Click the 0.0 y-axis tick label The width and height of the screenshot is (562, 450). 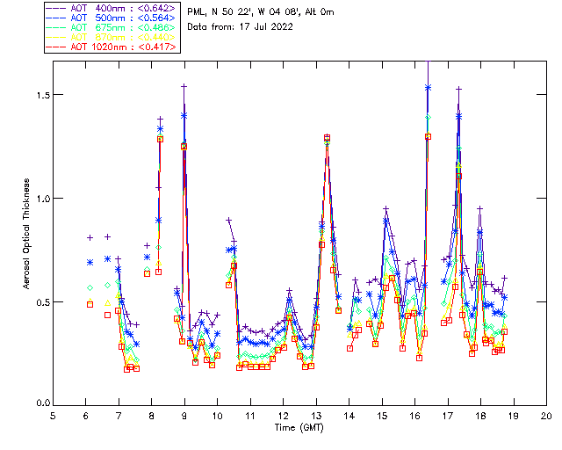point(43,403)
